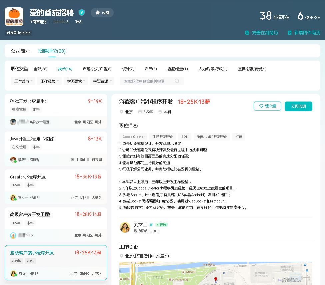
Task: Click the red location pin on map
Action: (215, 279)
